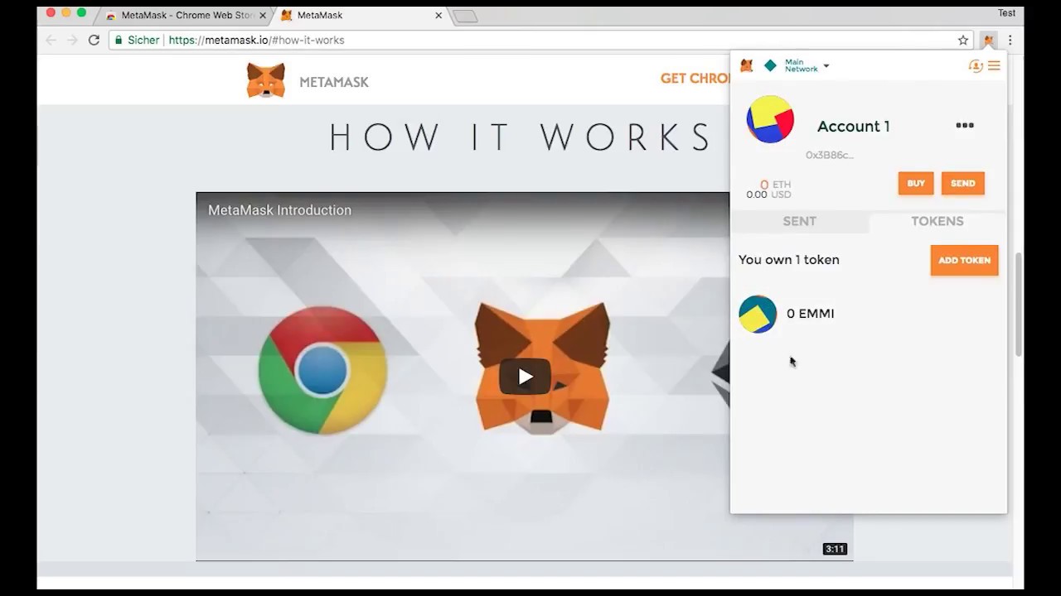The width and height of the screenshot is (1061, 596).
Task: Switch to the TOKENS tab
Action: [x=937, y=221]
